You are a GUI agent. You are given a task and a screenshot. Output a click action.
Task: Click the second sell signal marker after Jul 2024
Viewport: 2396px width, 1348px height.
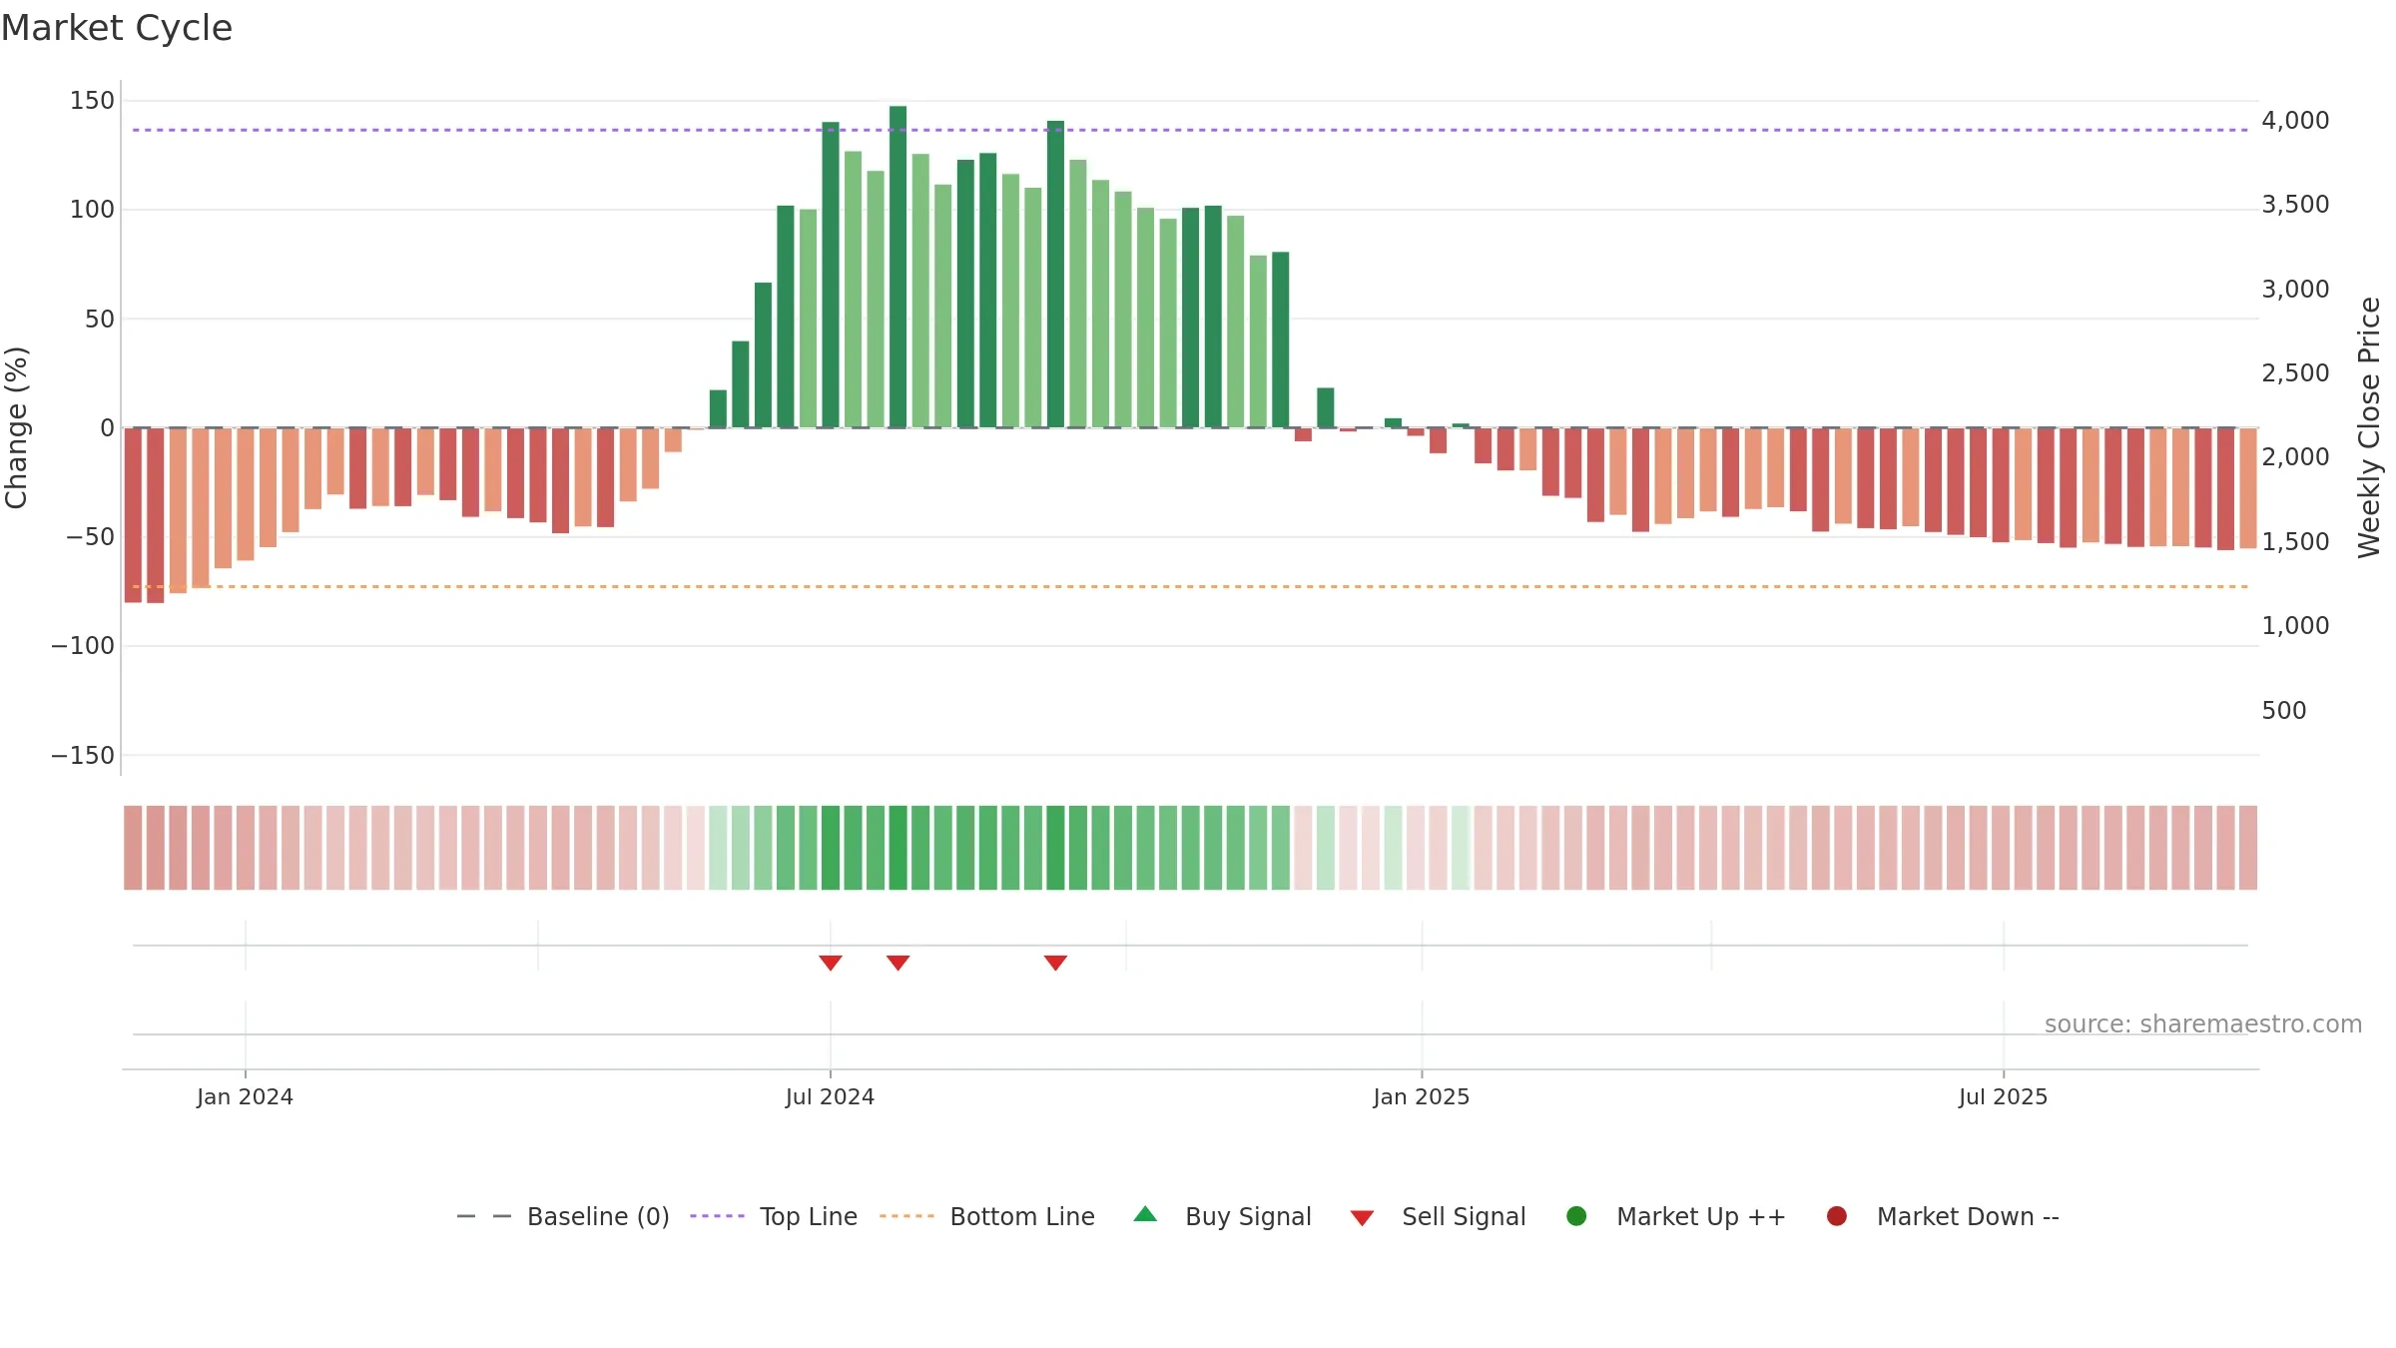click(898, 963)
